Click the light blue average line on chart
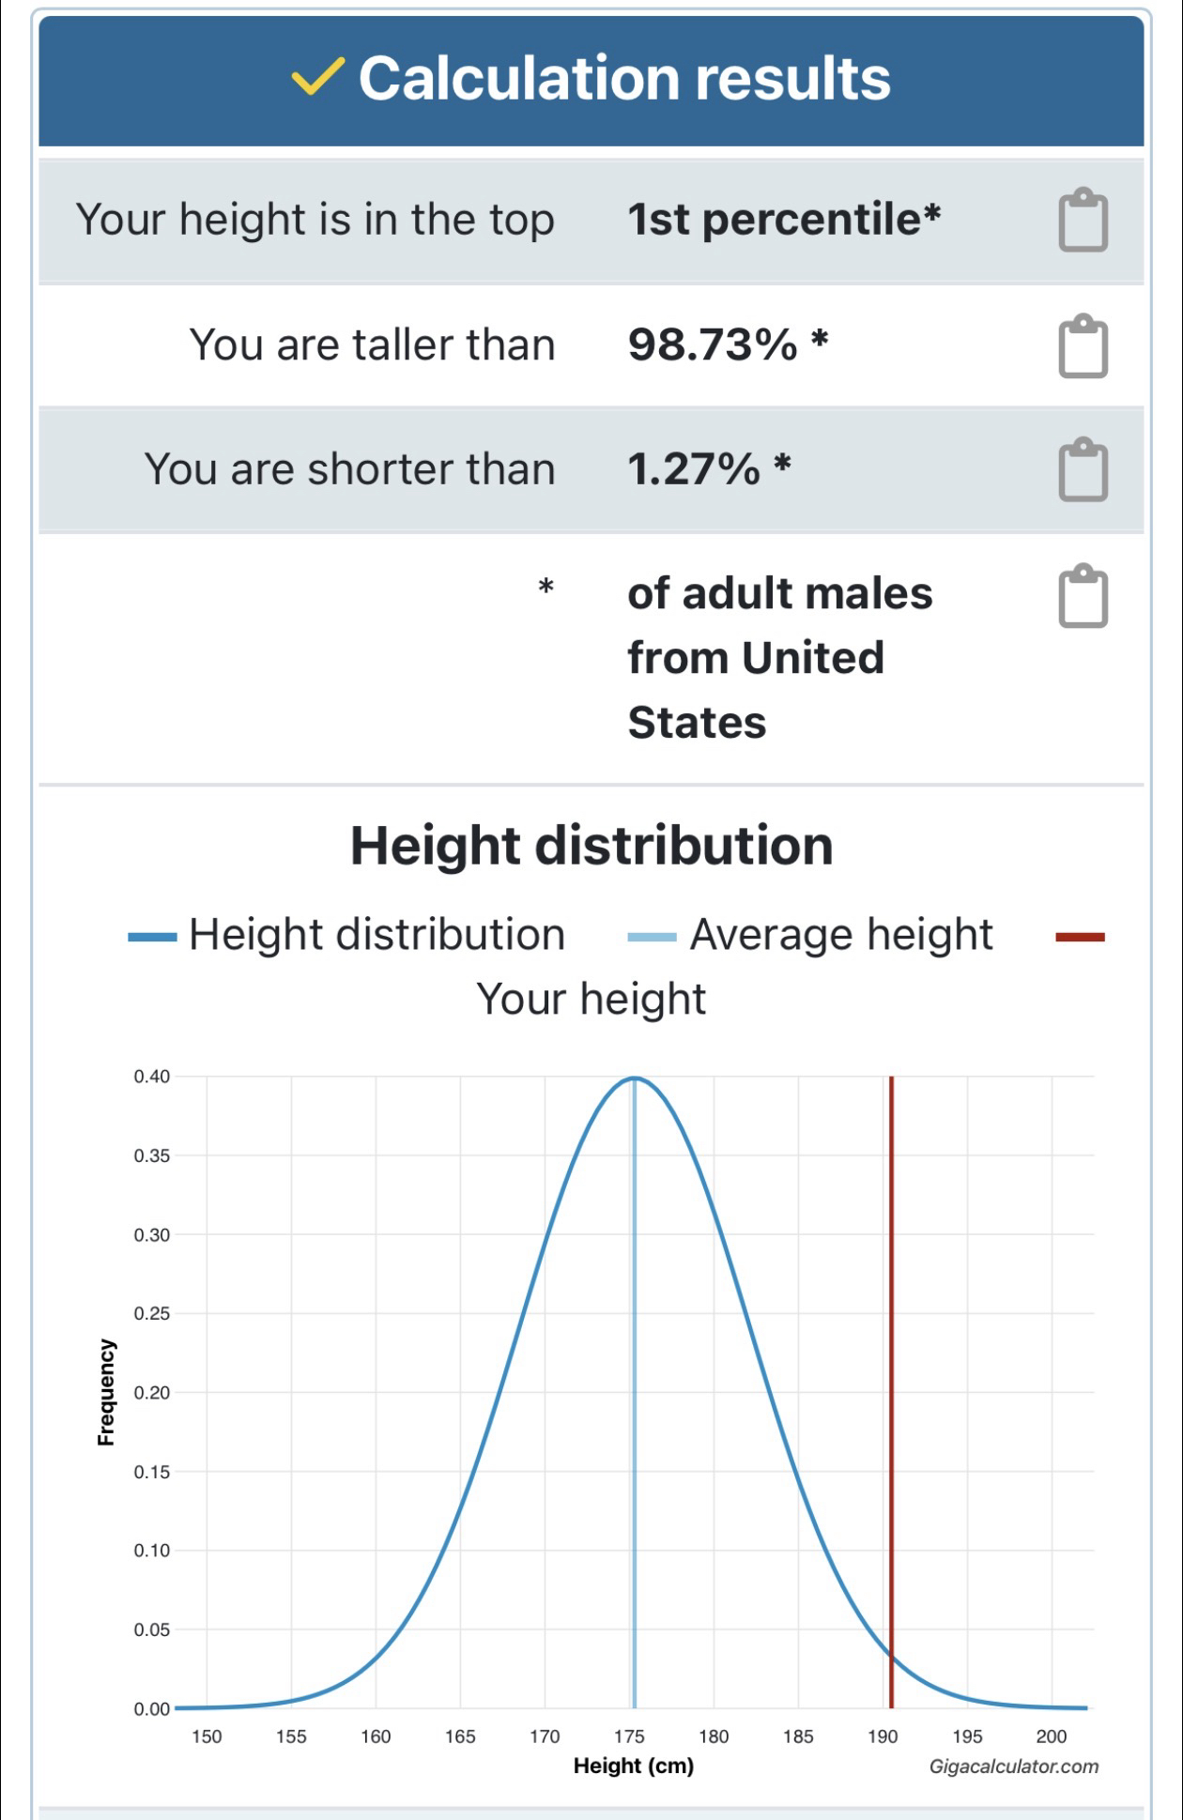Image resolution: width=1183 pixels, height=1820 pixels. pos(634,1408)
